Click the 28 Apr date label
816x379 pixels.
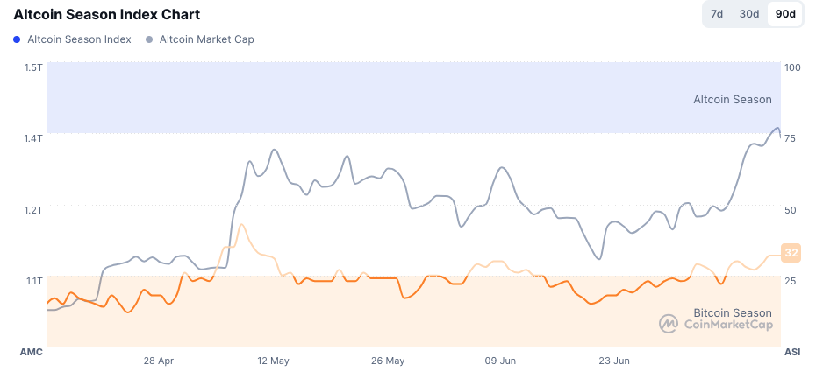(x=159, y=361)
